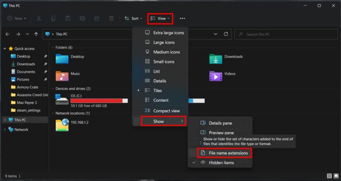Choose Large icons view
Image resolution: width=341 pixels, height=181 pixels.
coord(160,42)
